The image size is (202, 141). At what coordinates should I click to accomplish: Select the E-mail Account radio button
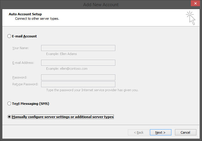tap(9, 36)
